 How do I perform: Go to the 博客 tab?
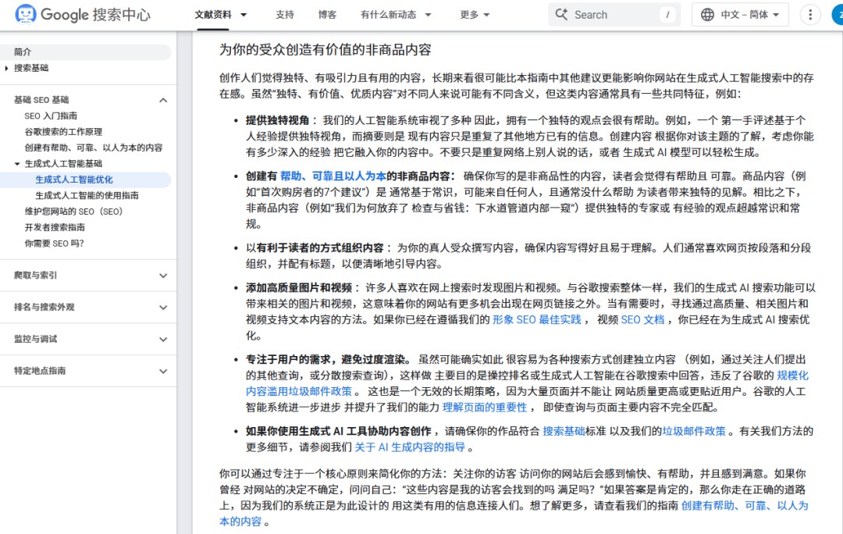coord(327,15)
